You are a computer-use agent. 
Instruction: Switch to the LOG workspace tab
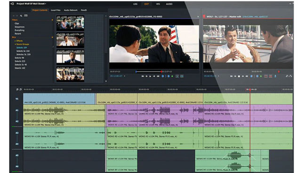pos(135,4)
